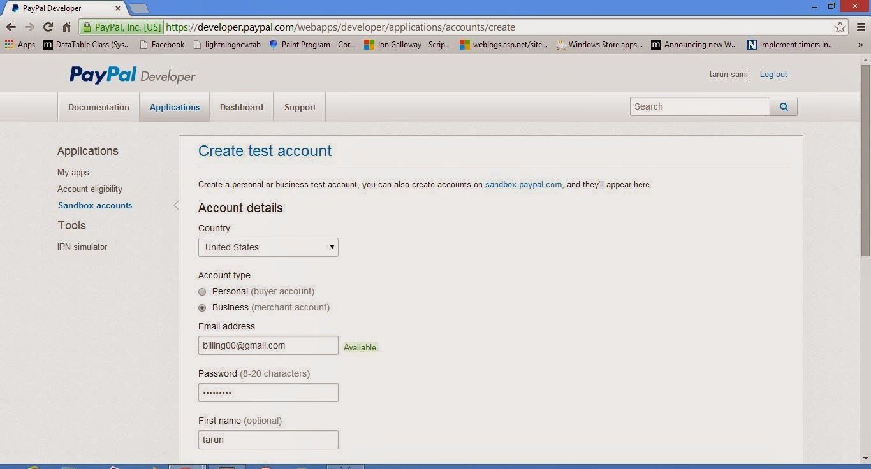
Task: Click the PayPal Developer logo
Action: pyautogui.click(x=133, y=75)
